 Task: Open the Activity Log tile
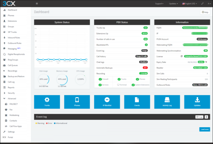167,101
